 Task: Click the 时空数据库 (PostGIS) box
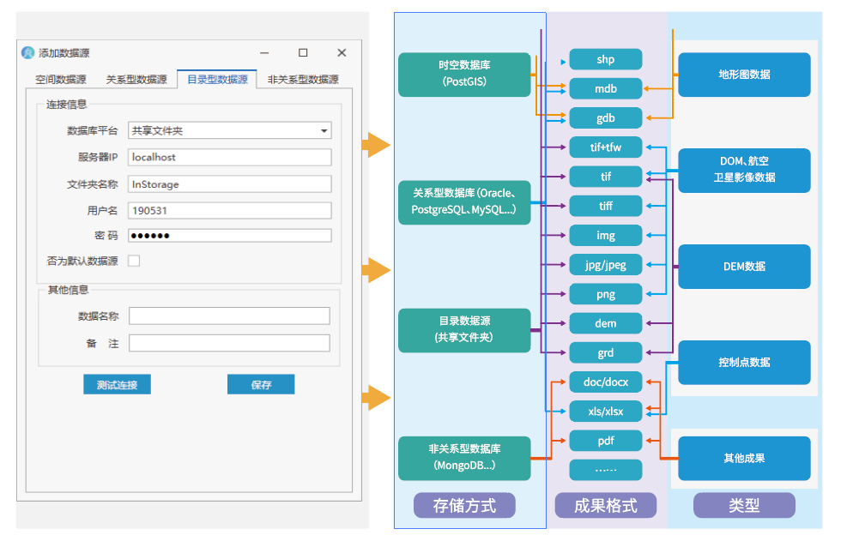(x=464, y=75)
